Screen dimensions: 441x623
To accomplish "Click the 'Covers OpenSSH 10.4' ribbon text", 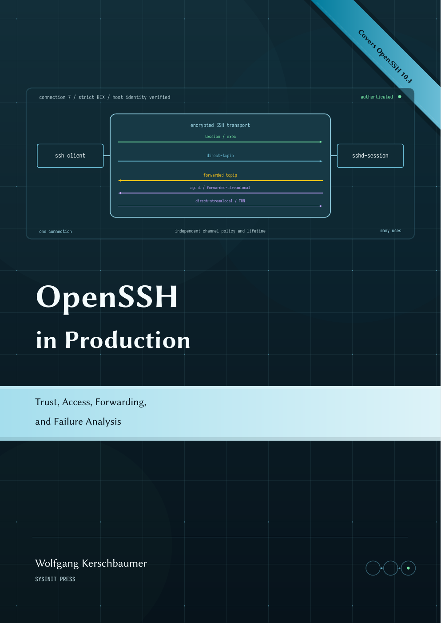I will click(x=385, y=56).
